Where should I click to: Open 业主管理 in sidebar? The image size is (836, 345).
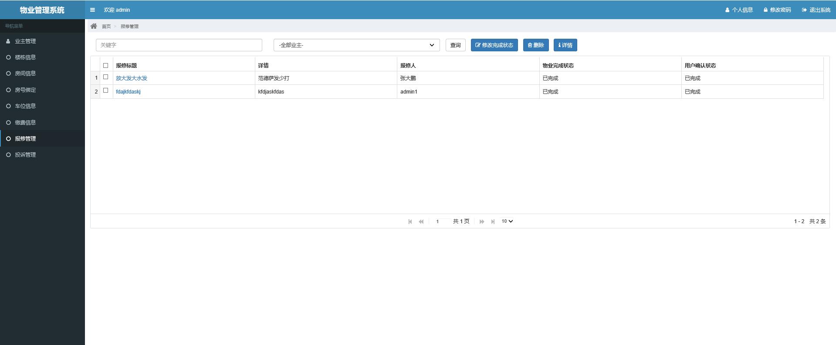[42, 41]
